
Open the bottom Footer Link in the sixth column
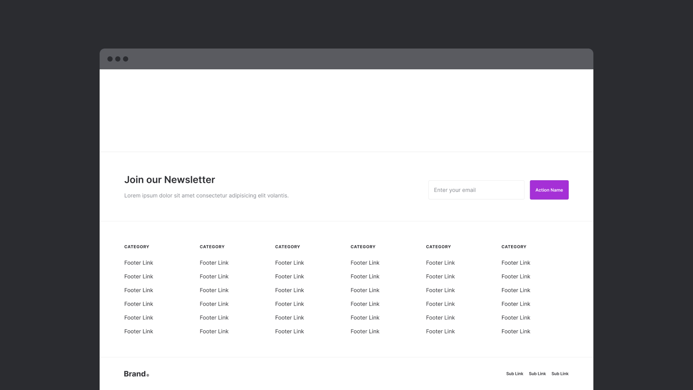(x=515, y=331)
